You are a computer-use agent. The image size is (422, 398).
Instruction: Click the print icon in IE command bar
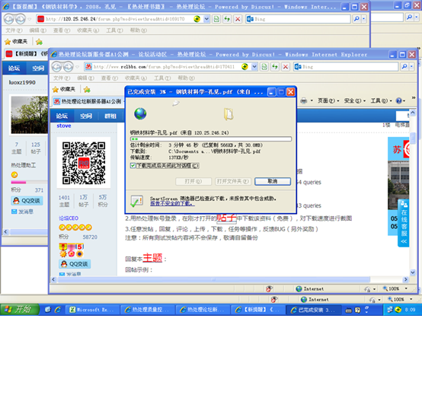304,101
